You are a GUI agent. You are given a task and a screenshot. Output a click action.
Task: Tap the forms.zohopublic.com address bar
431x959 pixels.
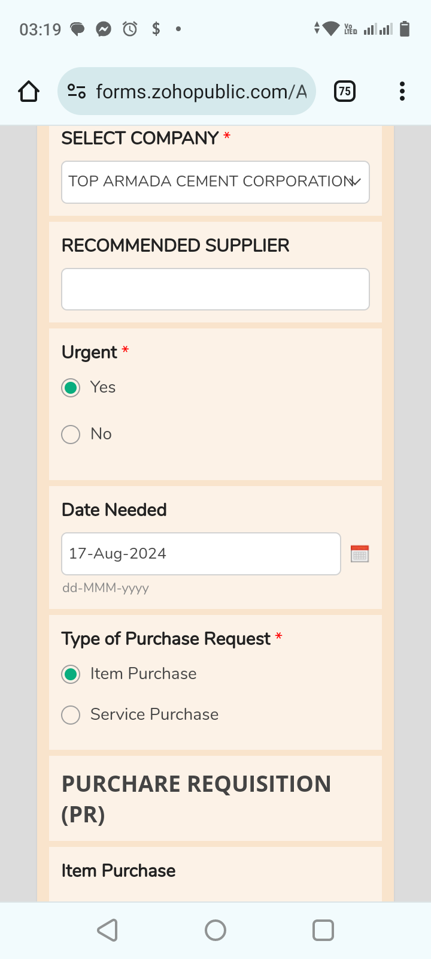201,92
